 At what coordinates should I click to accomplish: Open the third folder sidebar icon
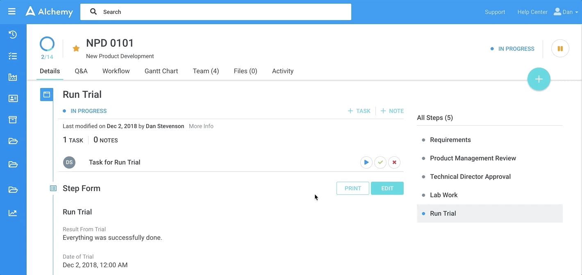click(x=13, y=189)
